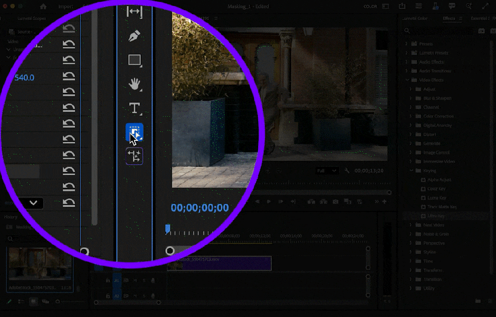The height and width of the screenshot is (317, 496).
Task: Open the Import tab in the header
Action: [x=66, y=6]
